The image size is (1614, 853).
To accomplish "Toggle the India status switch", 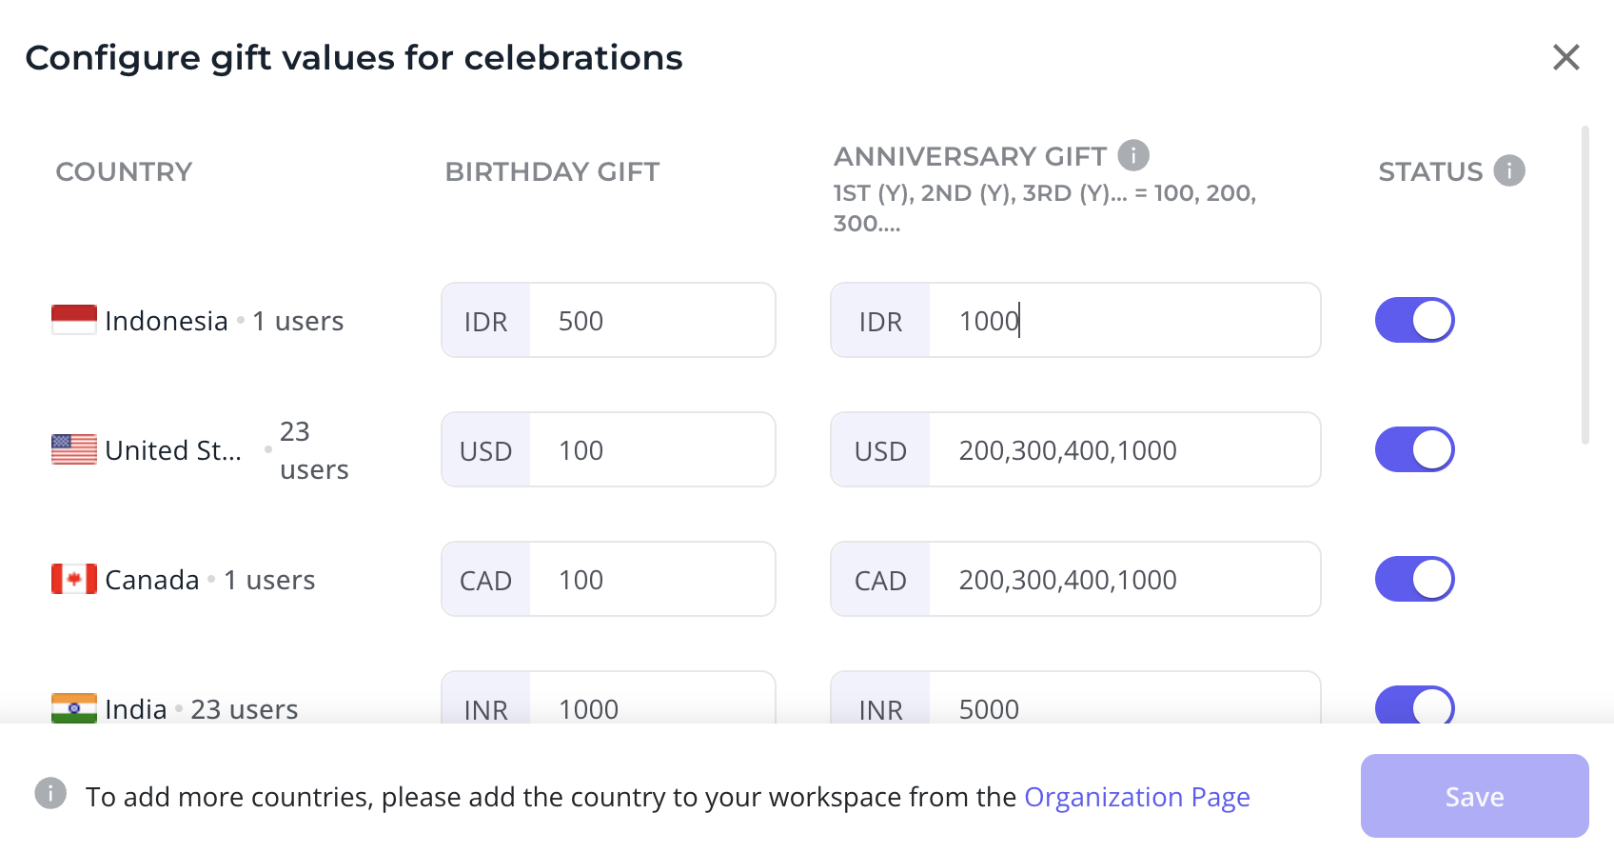I will [1414, 705].
